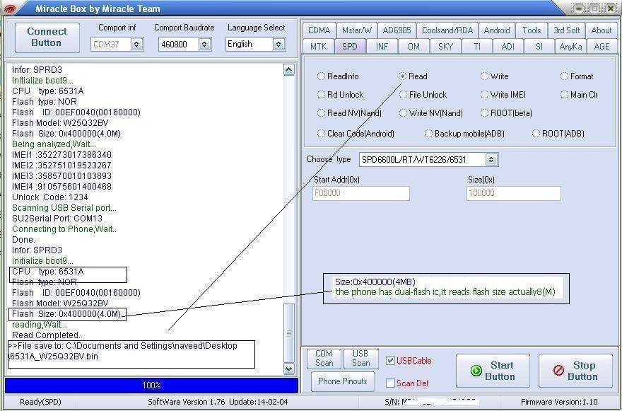Click the Unlock Code: 1234 log line

tap(50, 197)
